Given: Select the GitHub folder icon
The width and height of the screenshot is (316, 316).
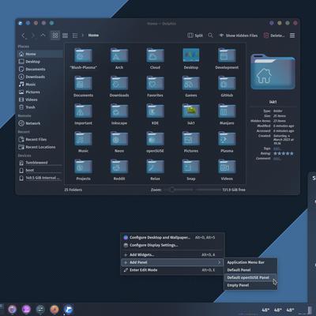Looking at the screenshot, I should click(227, 83).
